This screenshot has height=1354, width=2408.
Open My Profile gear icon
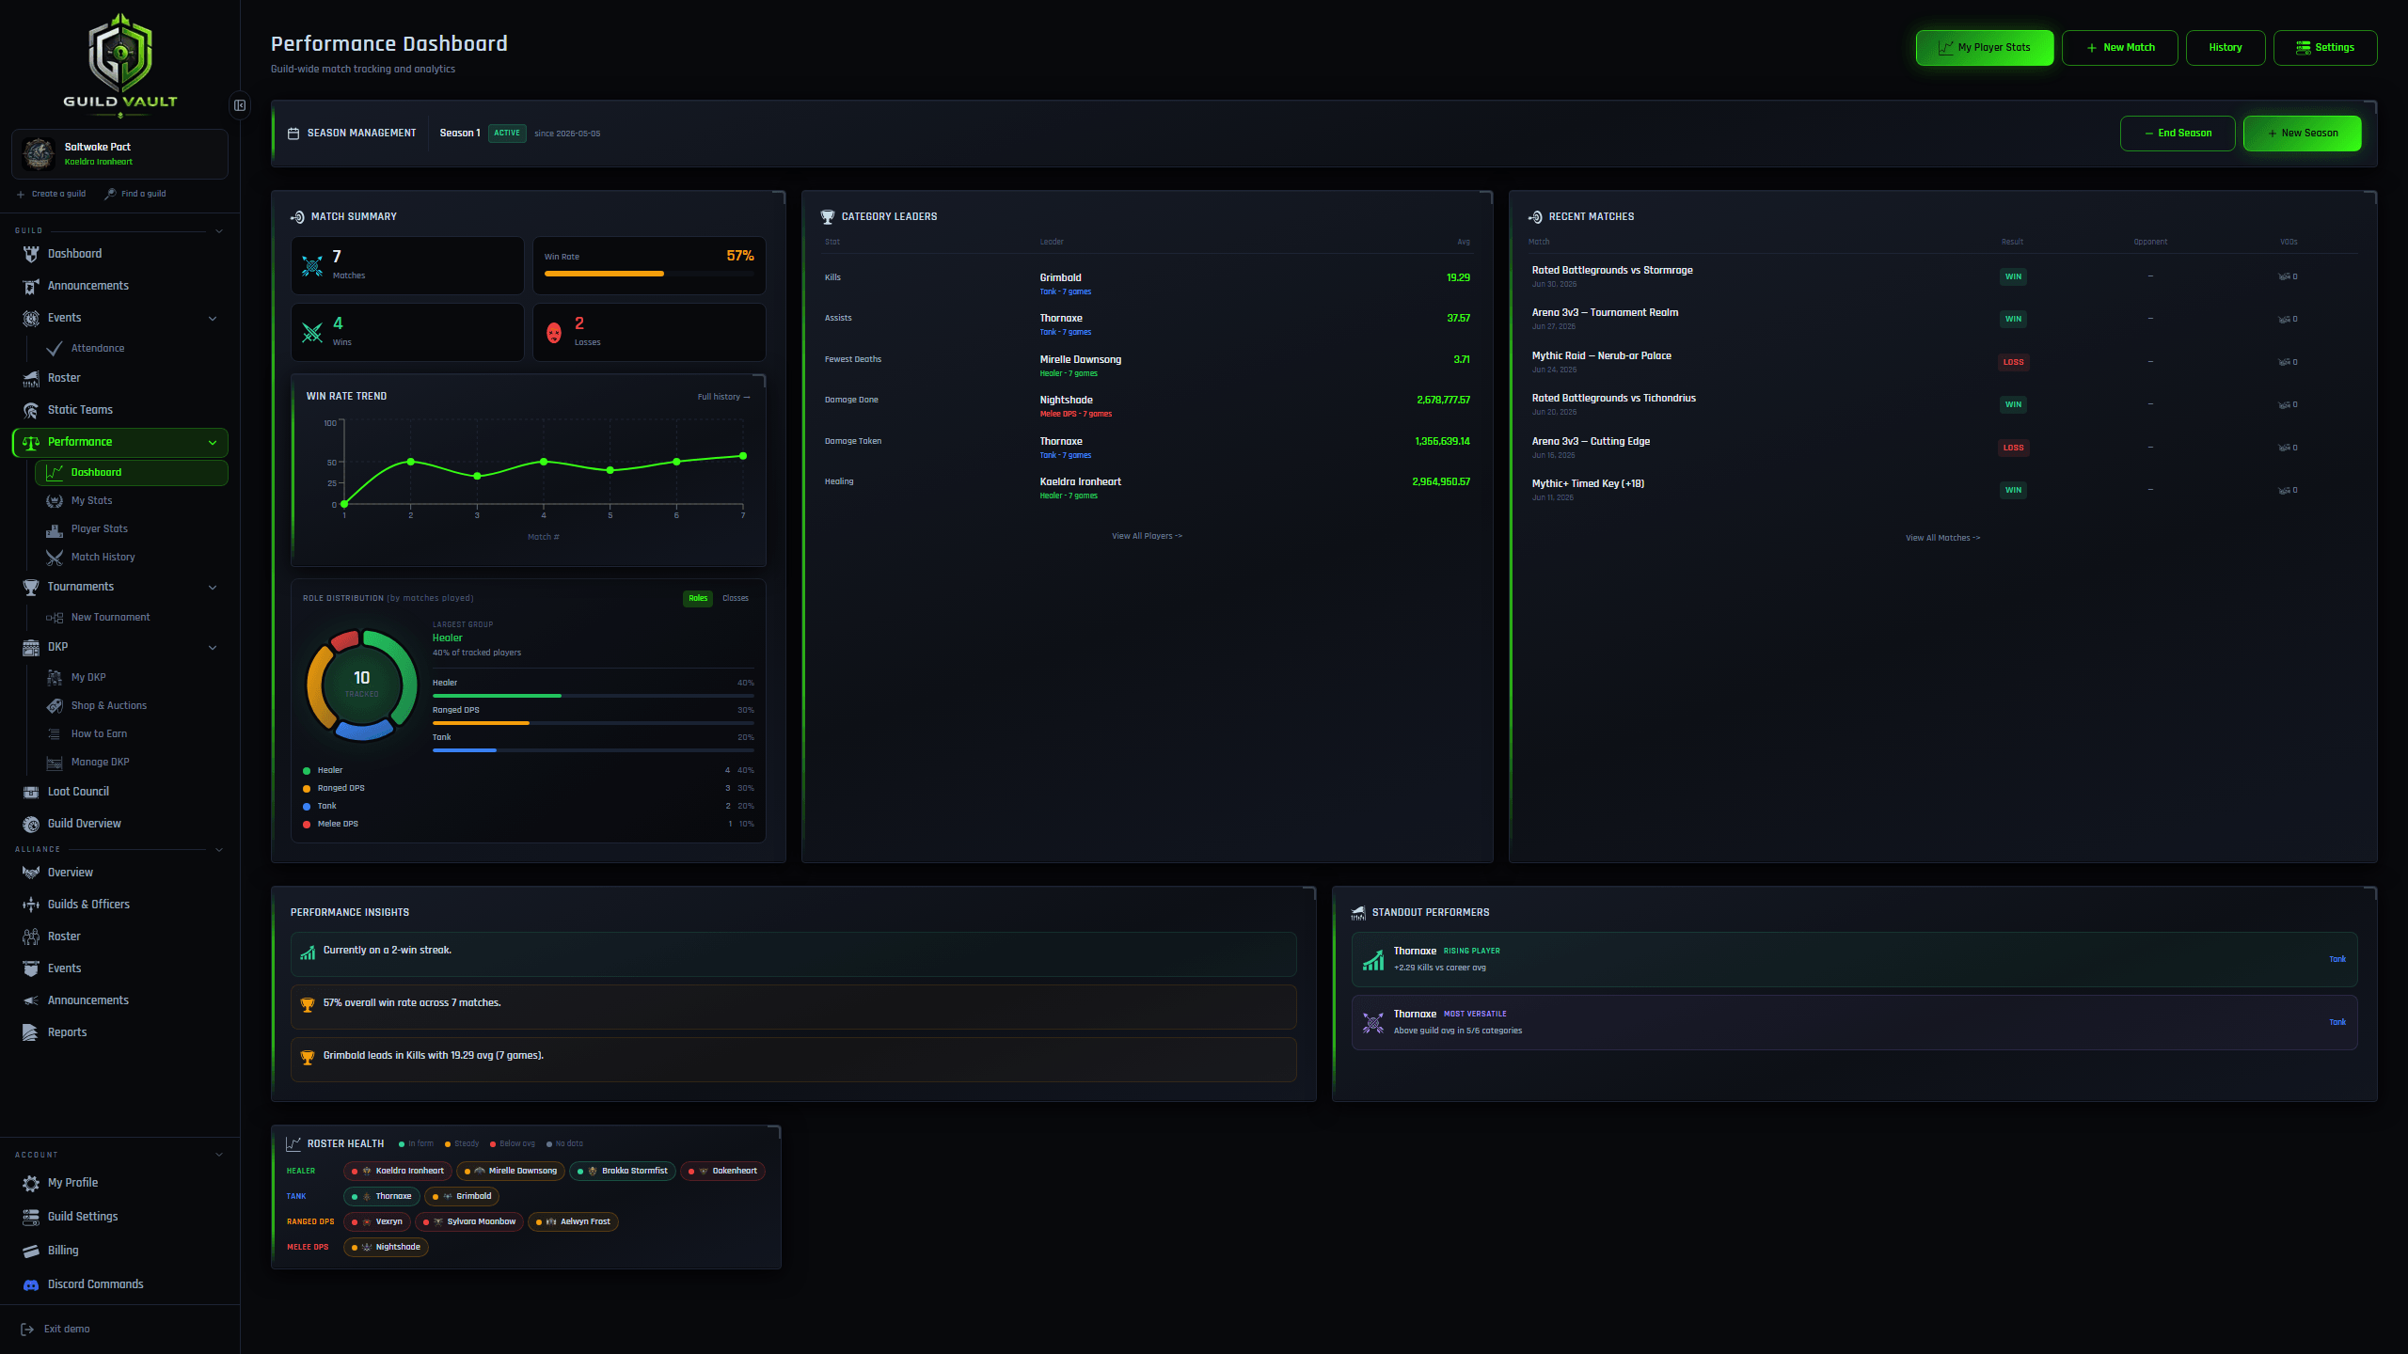pos(31,1183)
